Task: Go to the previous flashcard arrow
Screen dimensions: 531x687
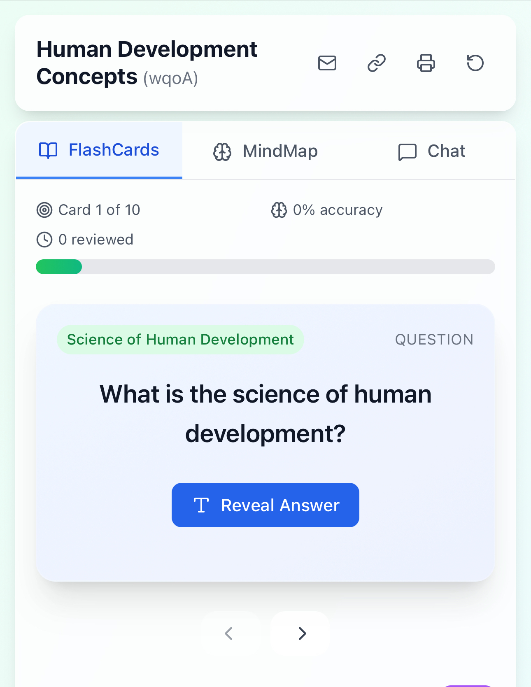Action: pos(229,633)
